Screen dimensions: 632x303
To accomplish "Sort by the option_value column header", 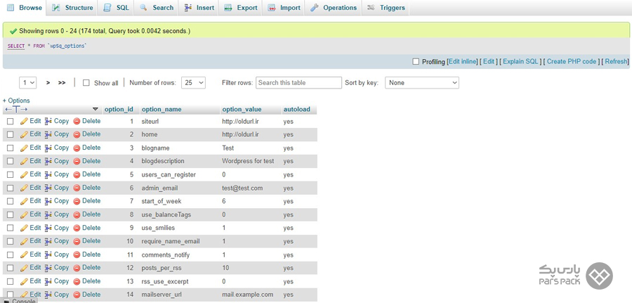I will tap(242, 110).
